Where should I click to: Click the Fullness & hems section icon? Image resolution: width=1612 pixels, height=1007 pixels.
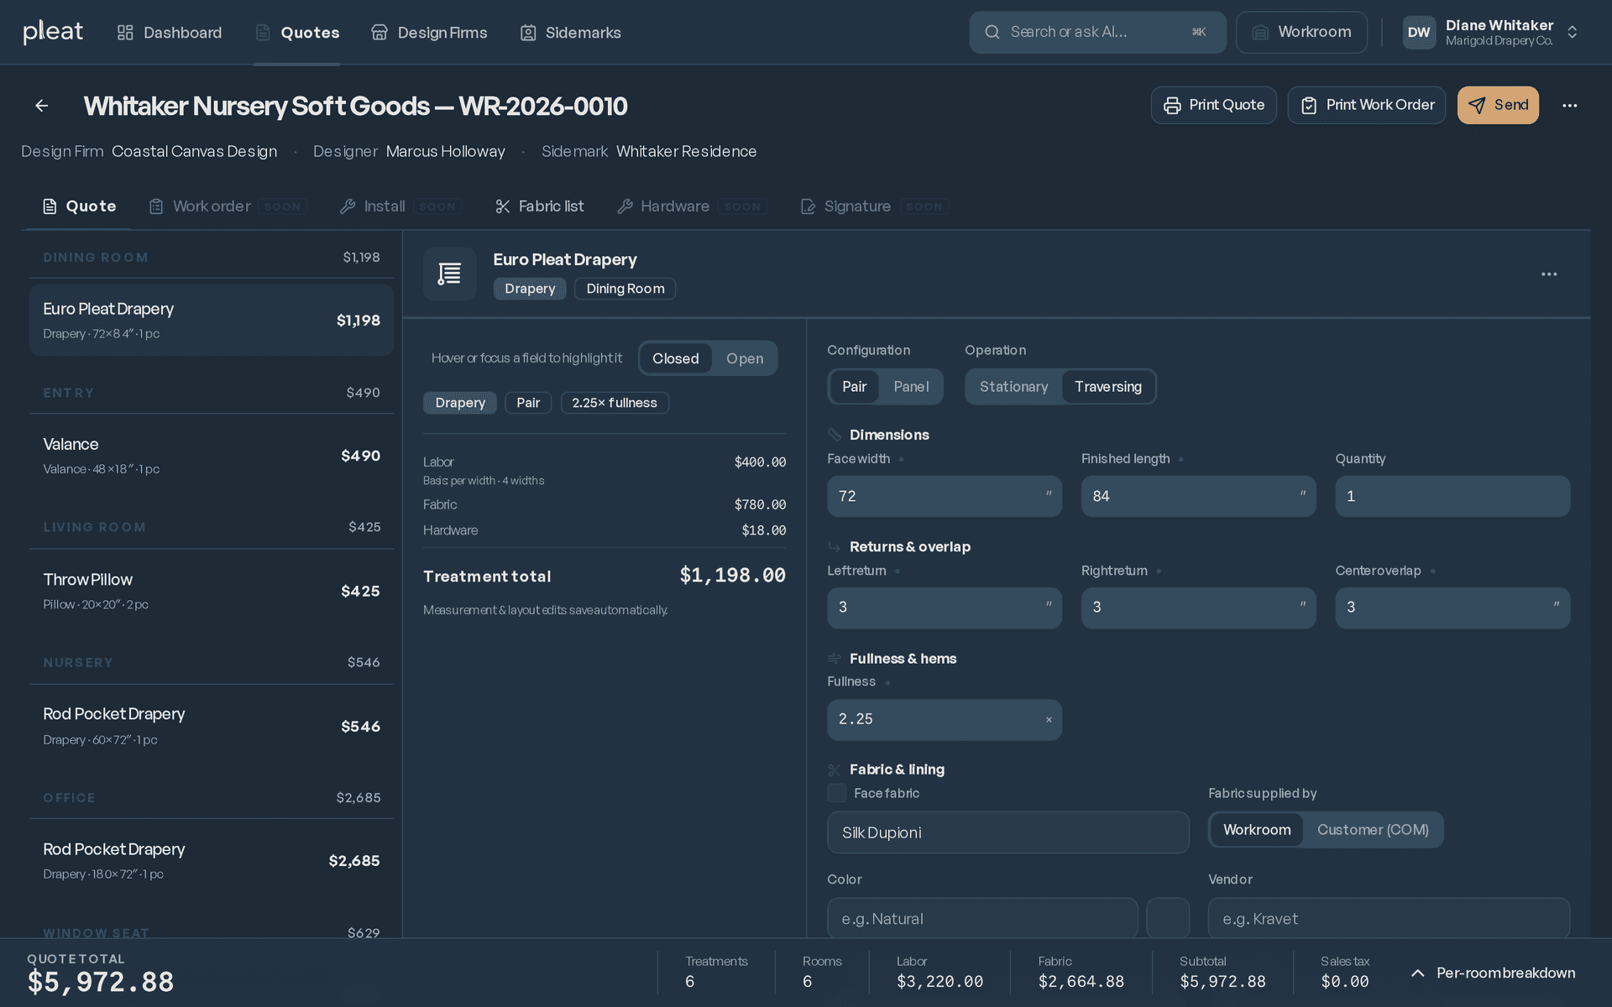[x=835, y=659]
